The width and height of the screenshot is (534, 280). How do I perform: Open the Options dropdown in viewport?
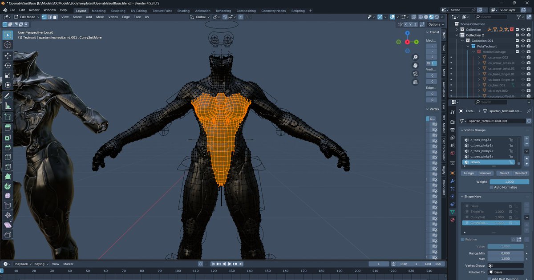coord(436,24)
